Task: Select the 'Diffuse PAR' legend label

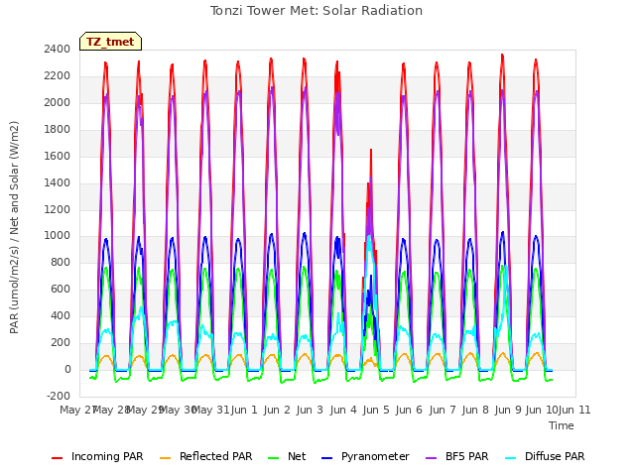Action: [555, 456]
